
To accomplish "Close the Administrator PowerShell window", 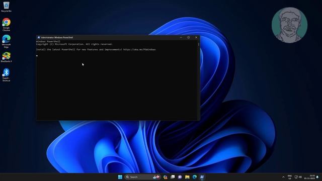I will (196, 38).
